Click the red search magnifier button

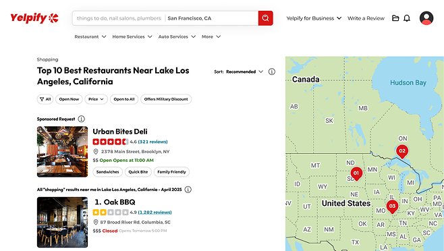point(265,18)
